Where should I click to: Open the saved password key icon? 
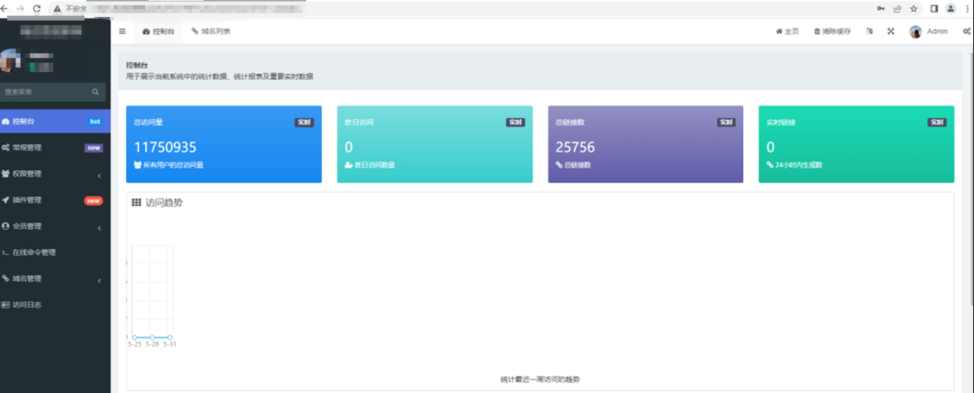point(880,8)
